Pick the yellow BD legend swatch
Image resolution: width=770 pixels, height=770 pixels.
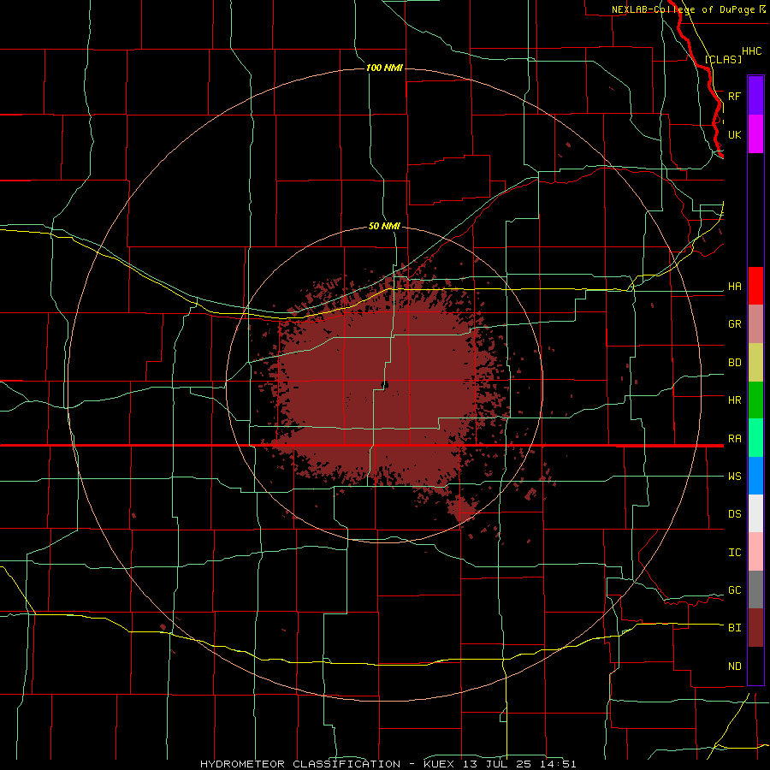click(755, 363)
